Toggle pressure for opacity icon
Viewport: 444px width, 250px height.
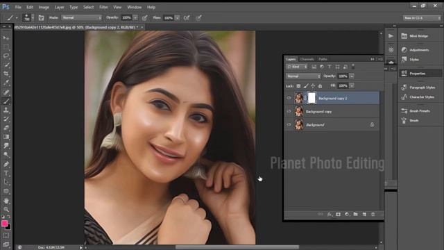(145, 18)
